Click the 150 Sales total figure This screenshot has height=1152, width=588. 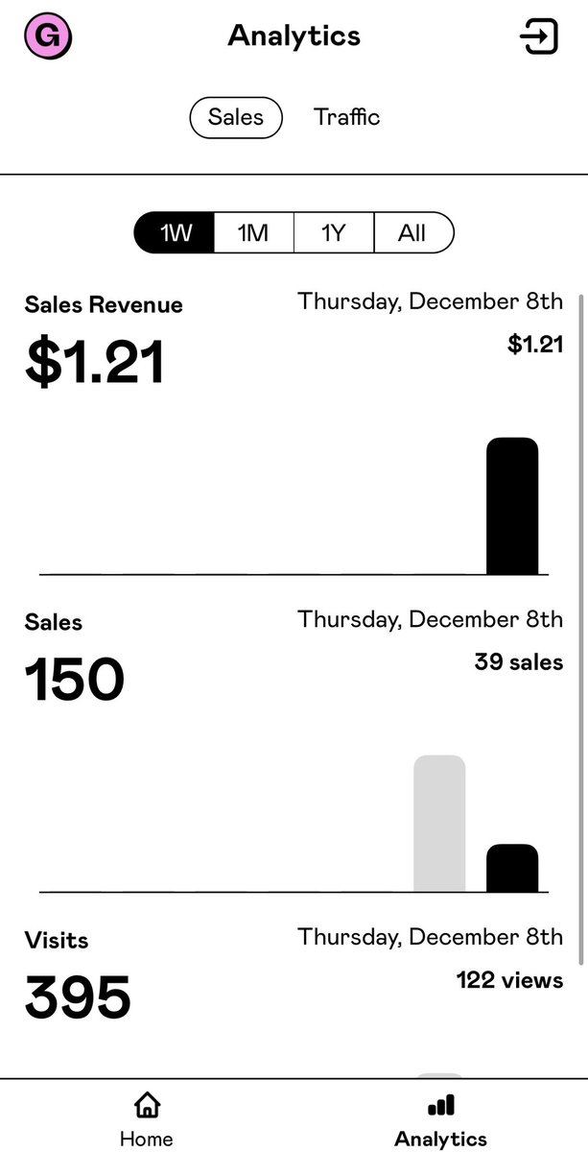pos(75,680)
